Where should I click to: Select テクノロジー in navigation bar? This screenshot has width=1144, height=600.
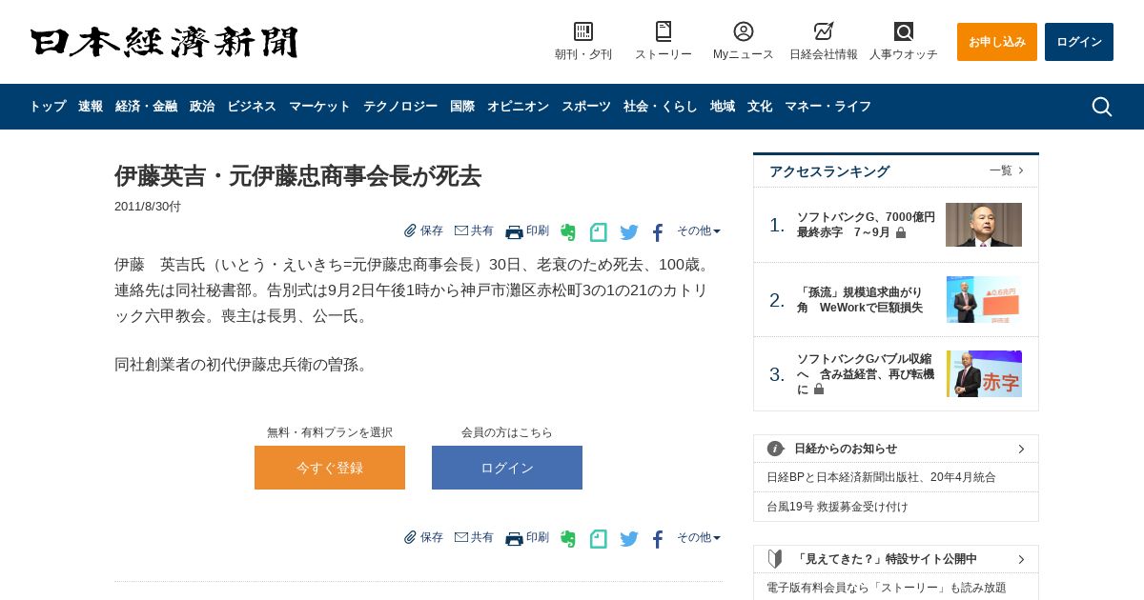[x=400, y=107]
